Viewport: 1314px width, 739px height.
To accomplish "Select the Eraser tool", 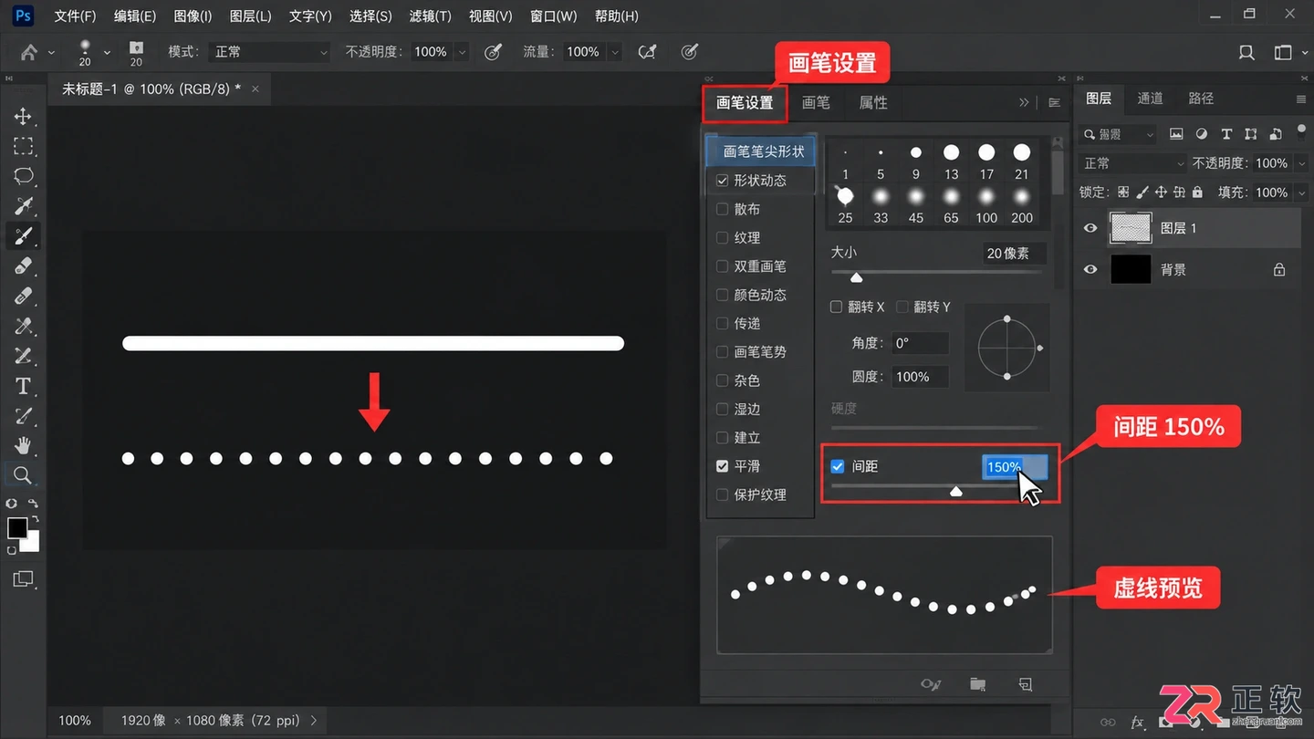I will tap(23, 265).
